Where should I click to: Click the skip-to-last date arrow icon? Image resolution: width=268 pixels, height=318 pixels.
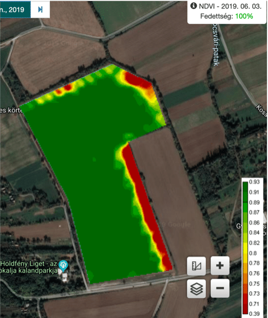coord(40,10)
